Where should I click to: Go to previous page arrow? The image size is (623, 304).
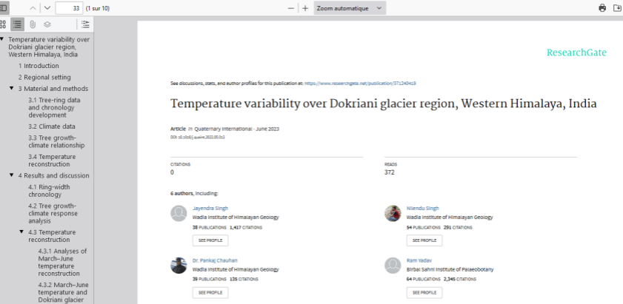[33, 7]
